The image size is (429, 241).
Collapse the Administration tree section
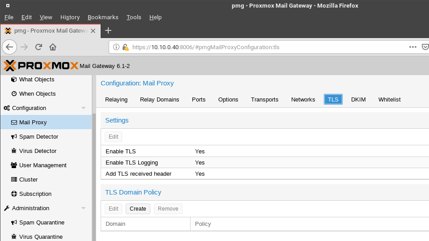click(x=83, y=208)
